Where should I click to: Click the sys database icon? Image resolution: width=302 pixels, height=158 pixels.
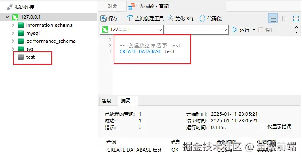(21, 49)
